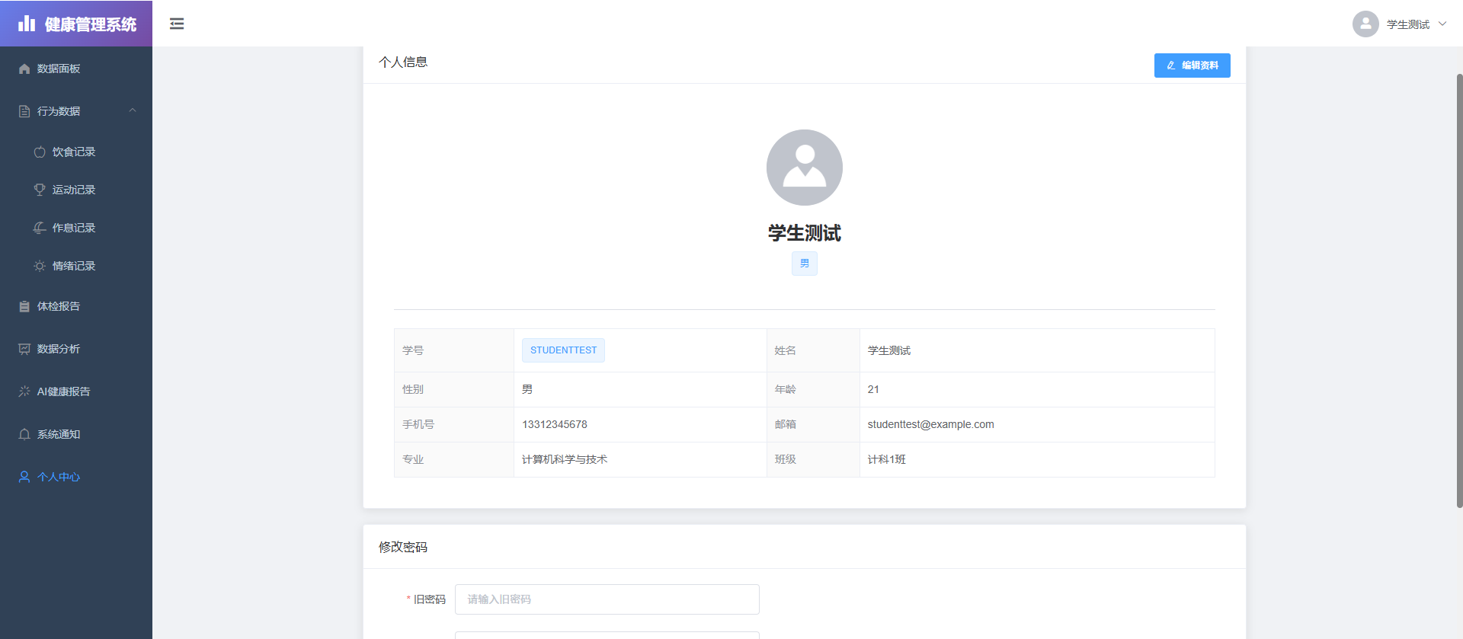Click the 男 value in 性别 row
Image resolution: width=1463 pixels, height=639 pixels.
[527, 389]
